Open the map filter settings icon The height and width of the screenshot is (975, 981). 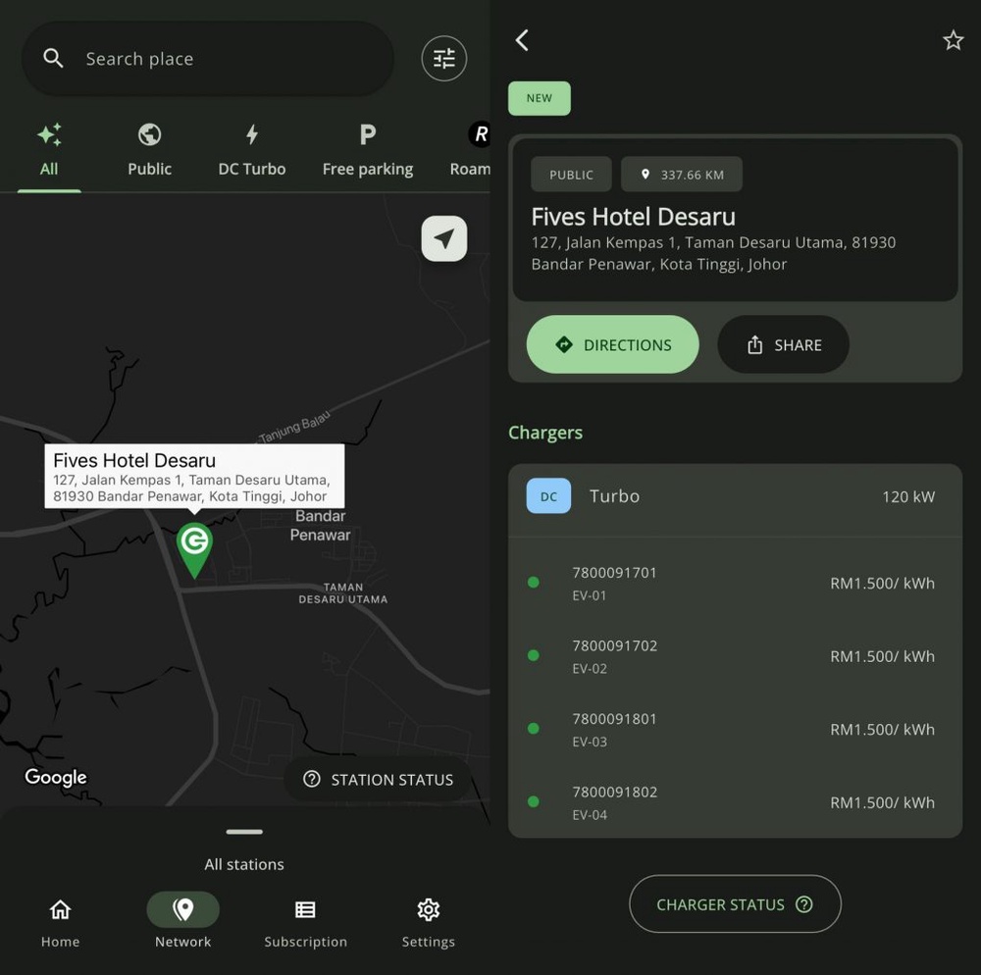pyautogui.click(x=443, y=59)
